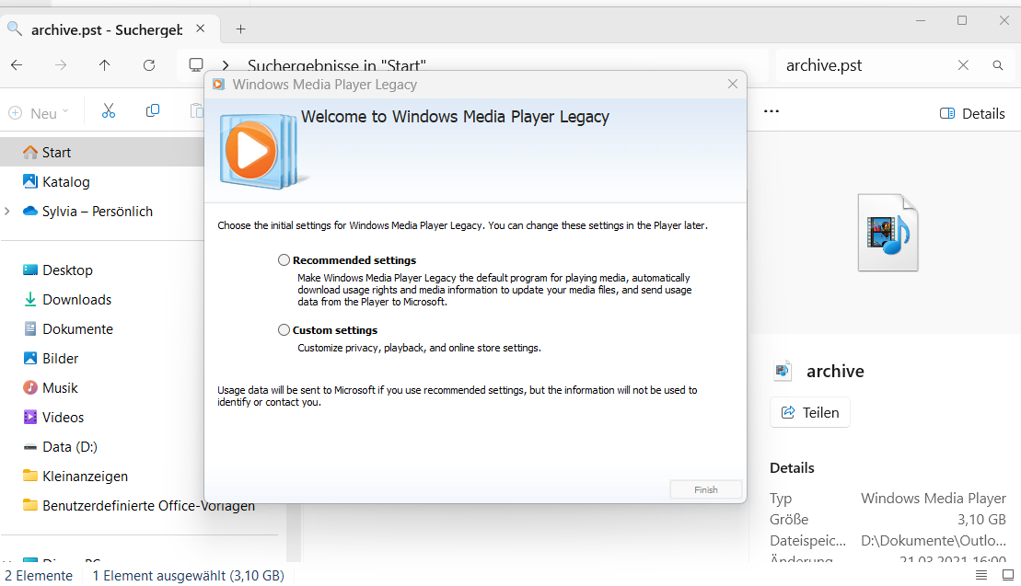Refresh the Explorer search results
Screen dimensions: 1021x586
click(149, 65)
